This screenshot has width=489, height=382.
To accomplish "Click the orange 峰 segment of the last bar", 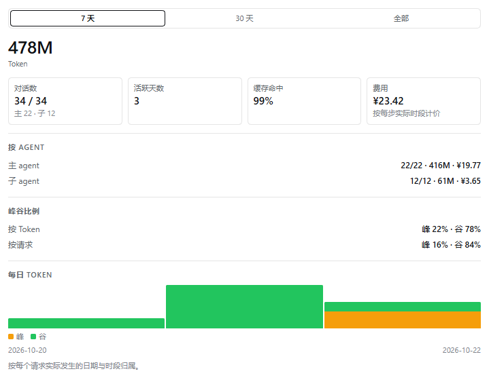I will (403, 320).
